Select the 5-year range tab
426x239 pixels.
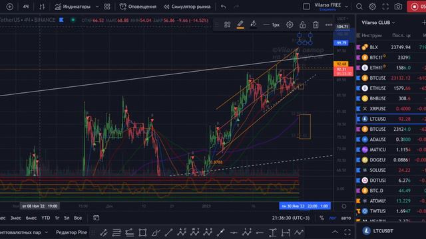(67, 218)
